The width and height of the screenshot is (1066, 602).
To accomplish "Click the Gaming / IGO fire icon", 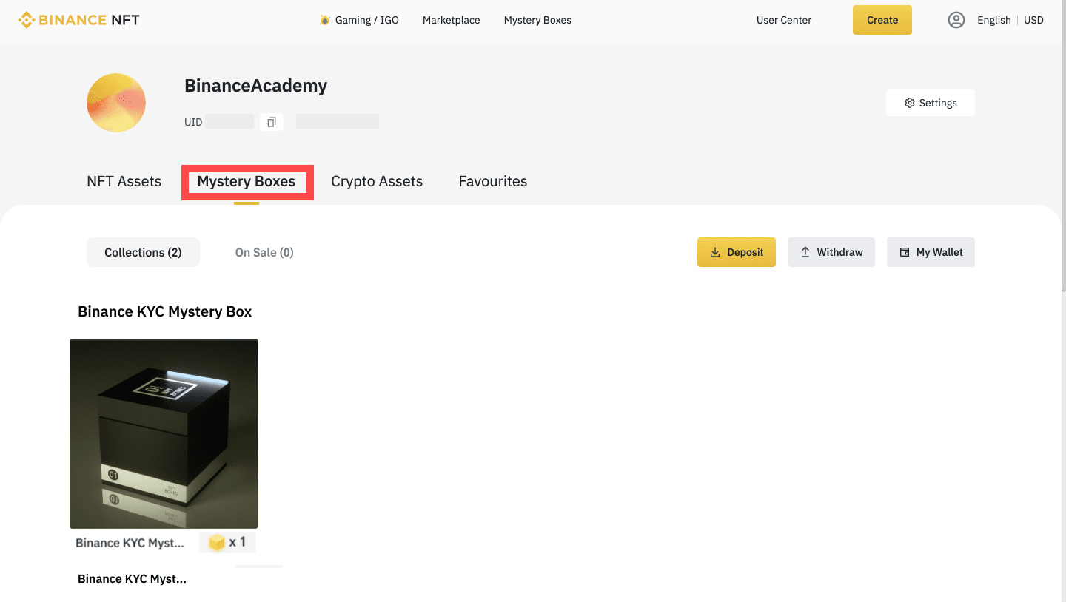I will [324, 20].
